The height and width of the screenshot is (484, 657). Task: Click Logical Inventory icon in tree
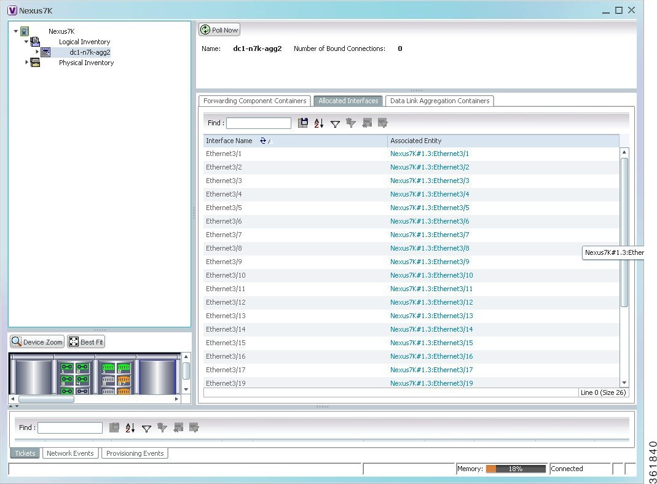pos(35,41)
